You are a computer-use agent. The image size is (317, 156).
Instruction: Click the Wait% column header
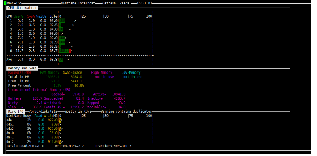pyautogui.click(x=41, y=16)
